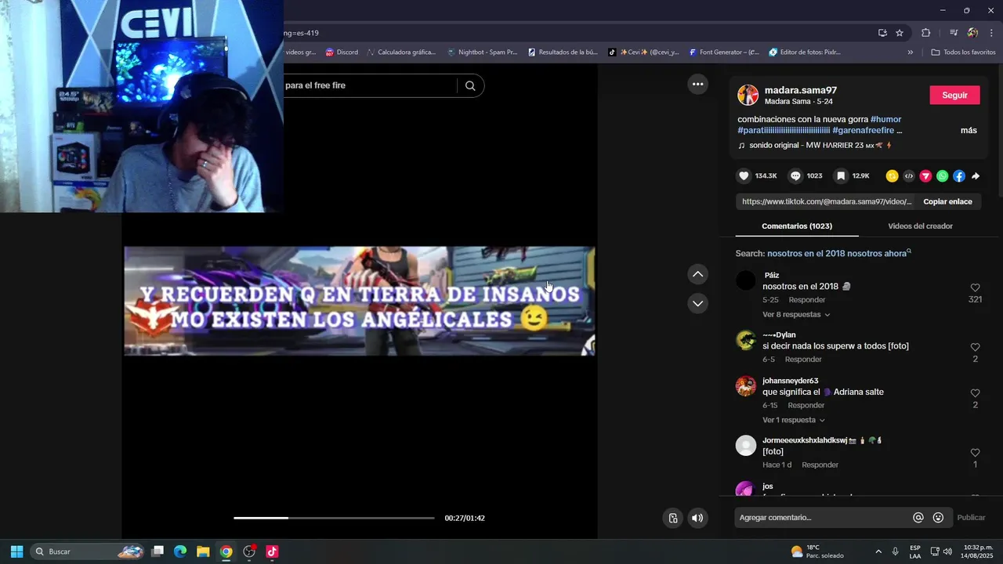Expand the description with "más"
The width and height of the screenshot is (1003, 564).
(969, 131)
